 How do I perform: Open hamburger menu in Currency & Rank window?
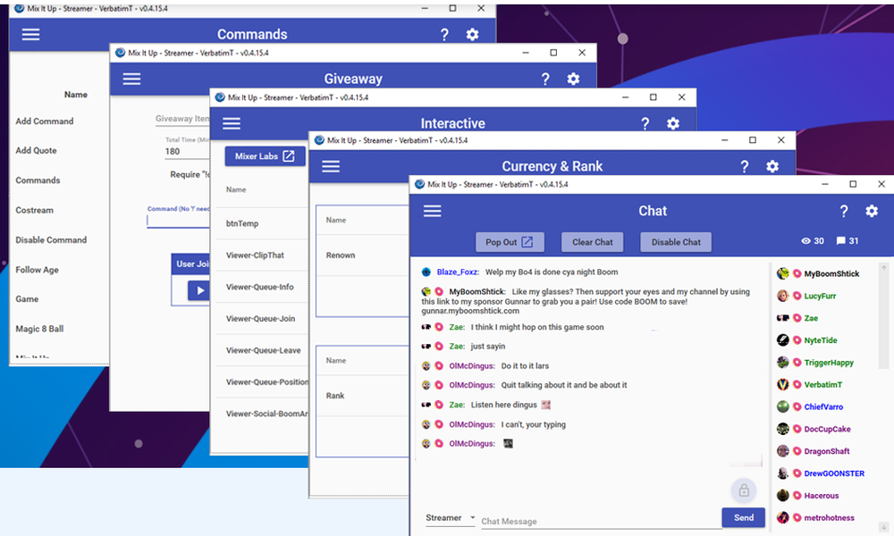(x=331, y=166)
